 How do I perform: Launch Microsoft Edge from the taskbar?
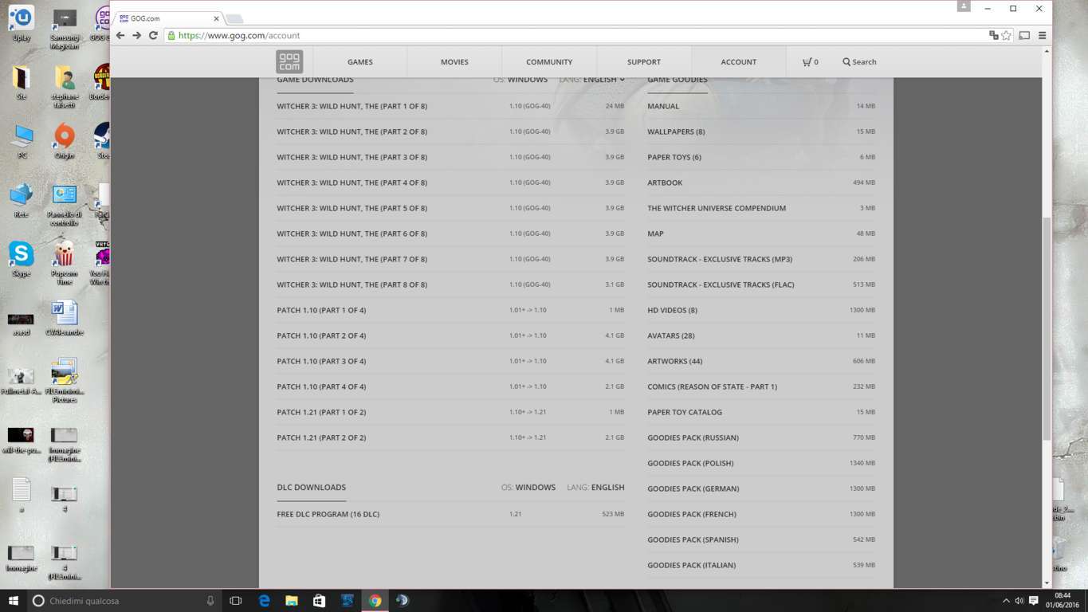[264, 601]
